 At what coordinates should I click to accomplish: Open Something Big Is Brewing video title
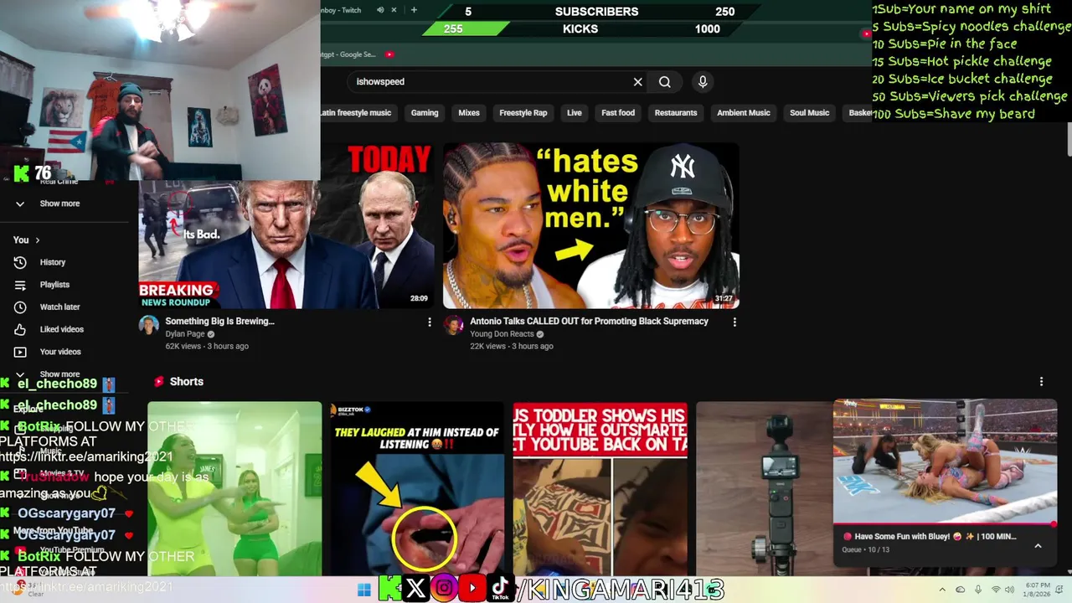(219, 322)
